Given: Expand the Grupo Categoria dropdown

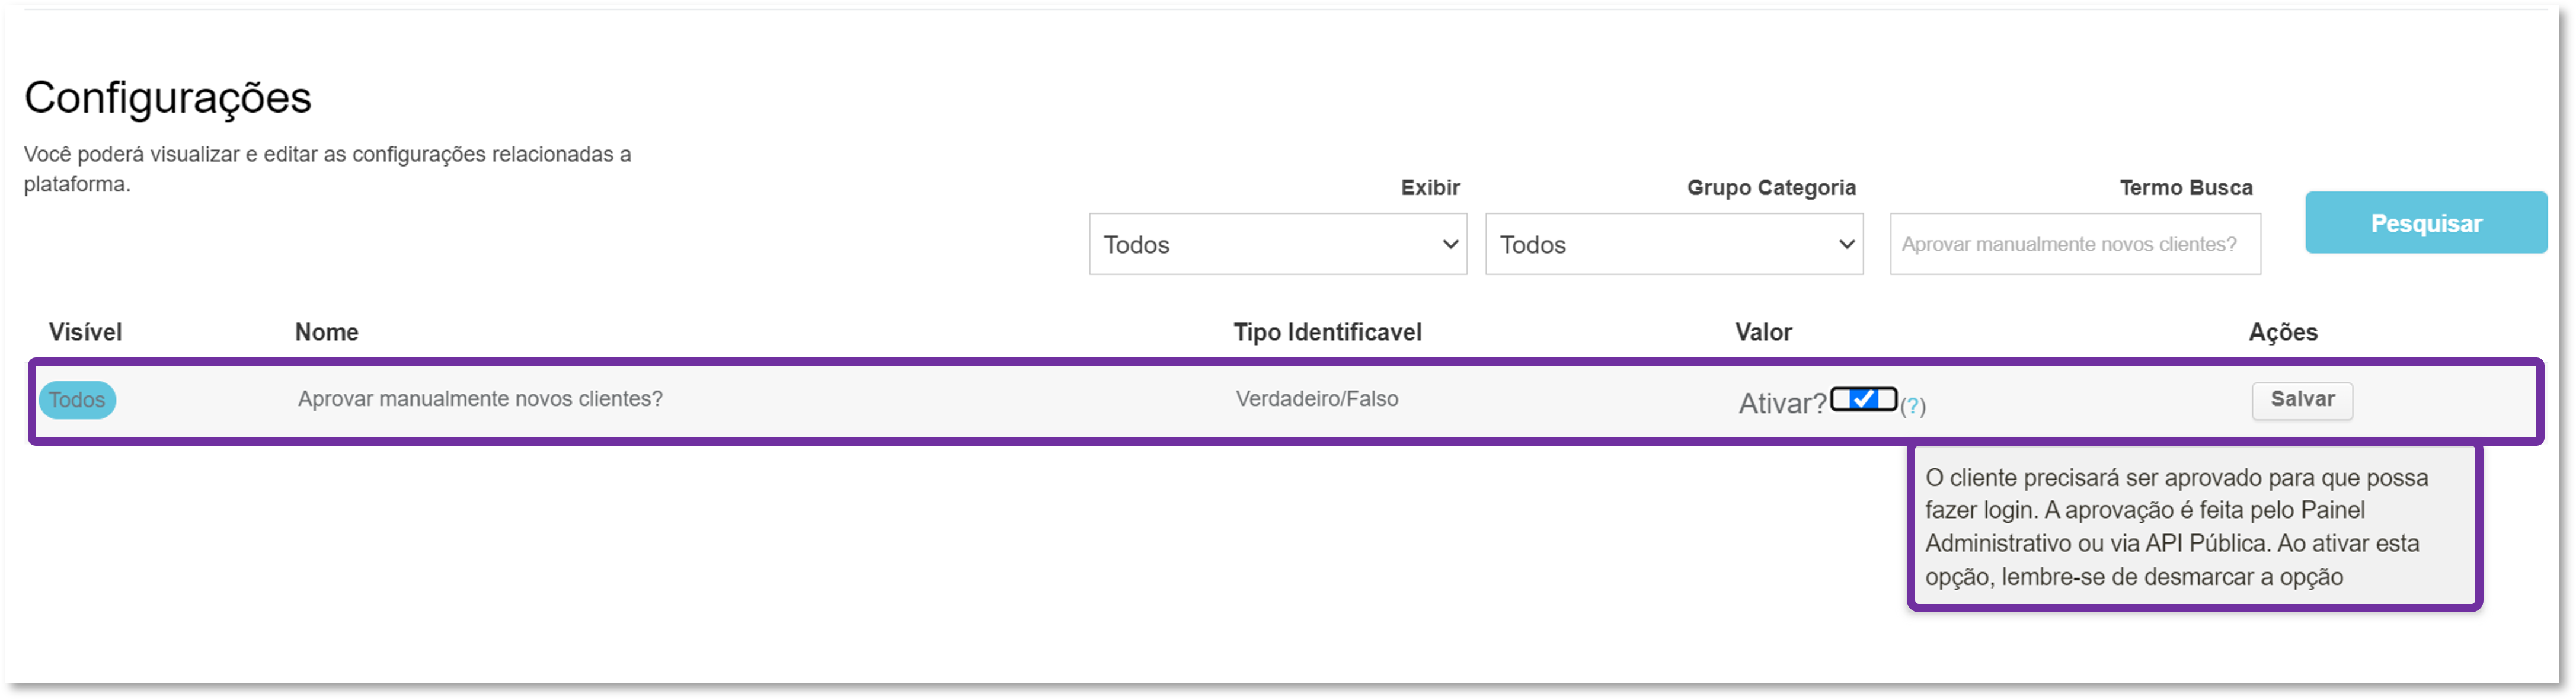Looking at the screenshot, I should [1673, 244].
